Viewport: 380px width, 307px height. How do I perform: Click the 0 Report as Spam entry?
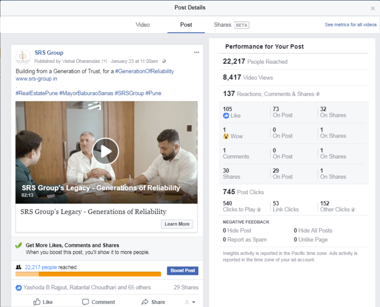(244, 240)
